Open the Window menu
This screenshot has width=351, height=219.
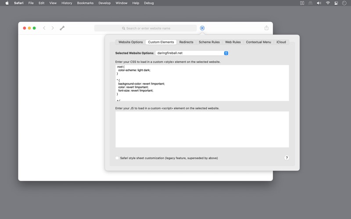point(122,3)
